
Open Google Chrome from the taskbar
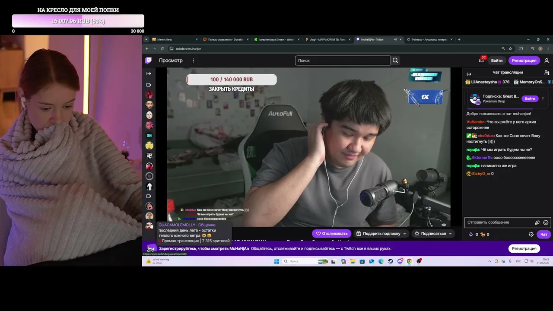click(409, 261)
